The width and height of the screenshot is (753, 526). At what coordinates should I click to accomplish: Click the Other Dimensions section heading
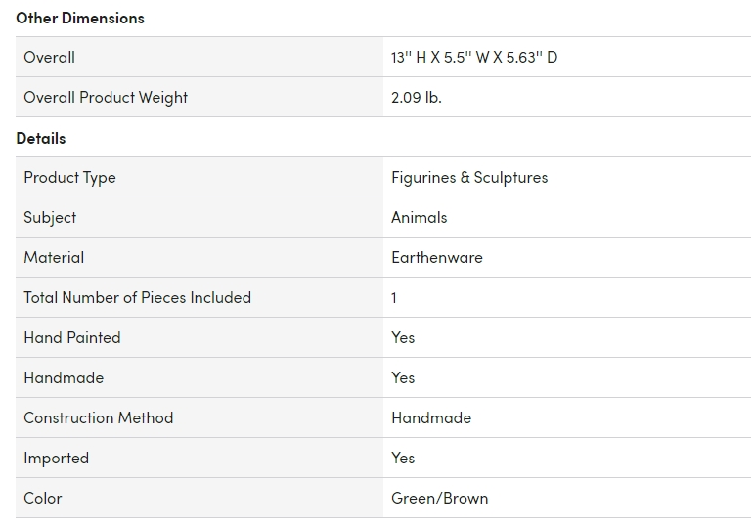click(80, 18)
